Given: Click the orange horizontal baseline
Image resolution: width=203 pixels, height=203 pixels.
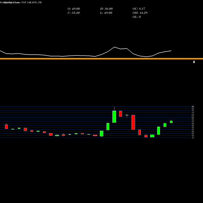Looking at the screenshot, I should tap(101, 59).
